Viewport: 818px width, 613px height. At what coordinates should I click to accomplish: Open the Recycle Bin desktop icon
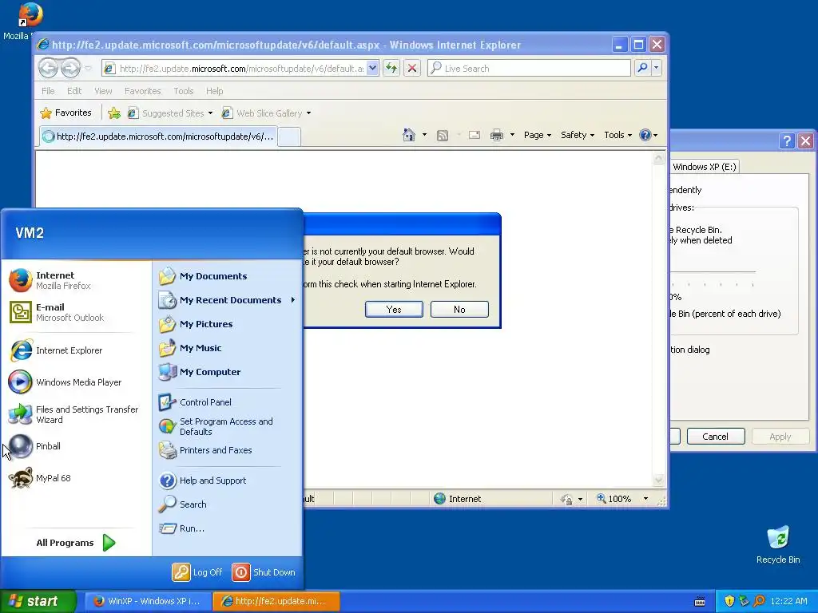[x=778, y=545]
